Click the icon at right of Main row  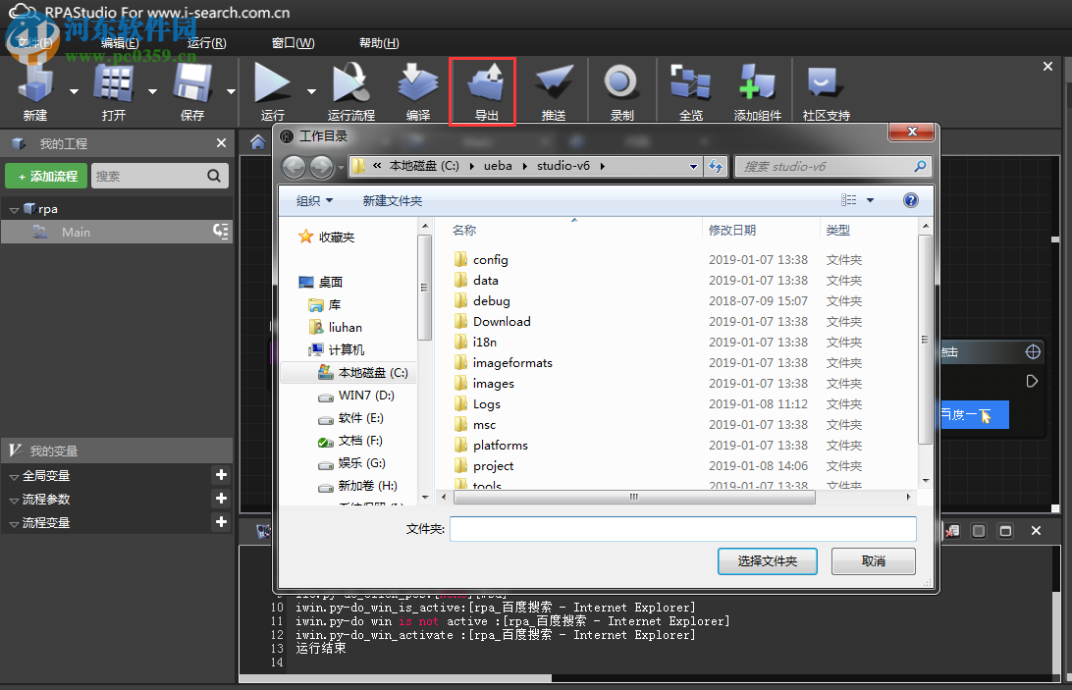[x=220, y=231]
